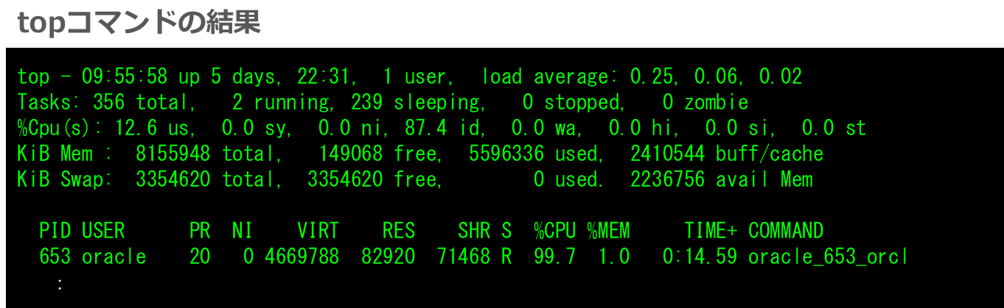Select the load average 0.25 value

pos(651,76)
